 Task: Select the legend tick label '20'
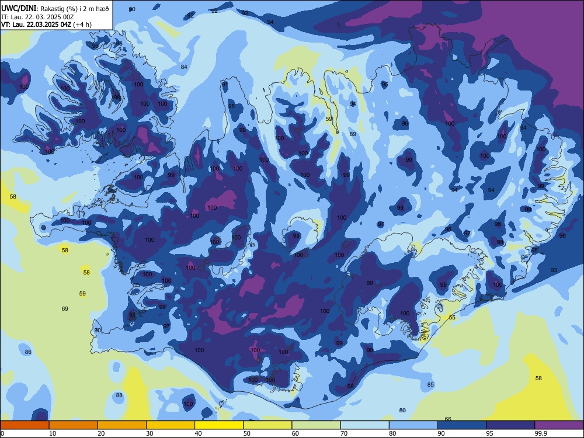click(x=101, y=433)
